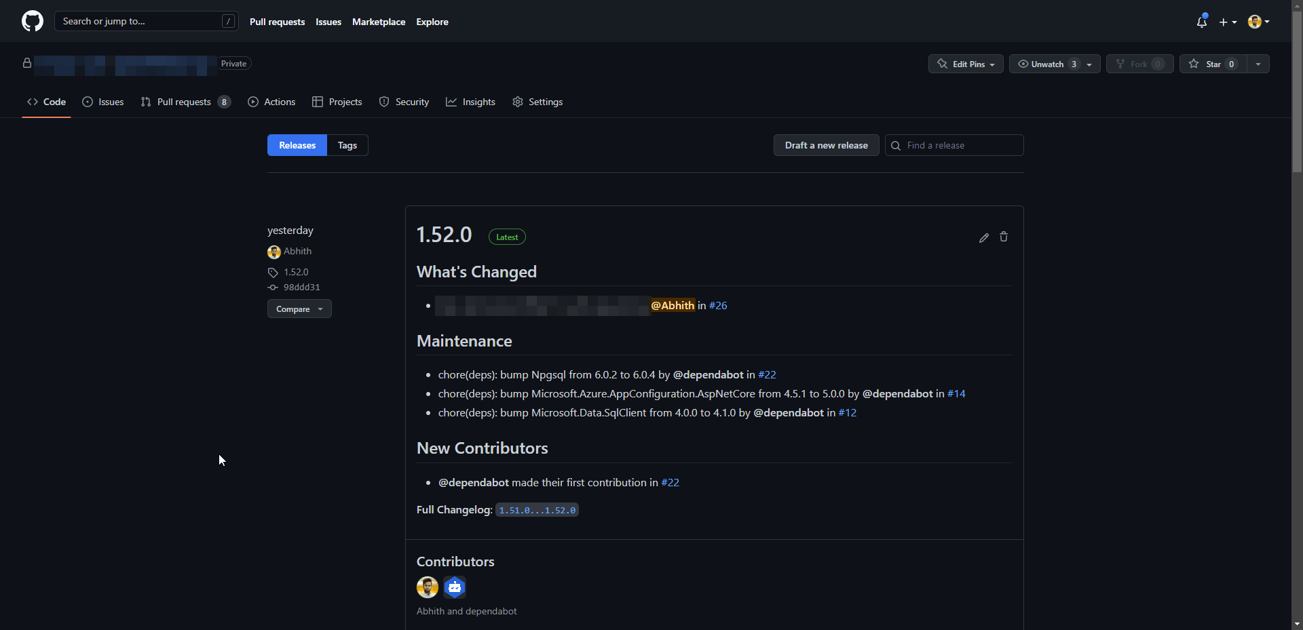Click the dependabot contributor avatar
This screenshot has height=630, width=1303.
click(455, 587)
